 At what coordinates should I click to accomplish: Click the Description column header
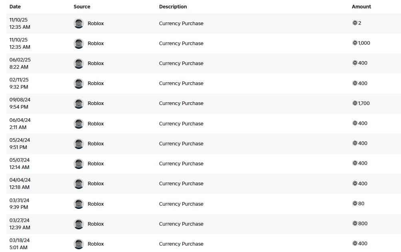point(173,7)
